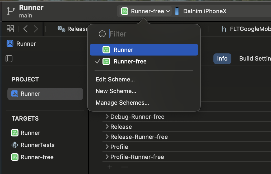This screenshot has width=271, height=174.
Task: Expand the Release configuration row
Action: click(107, 127)
